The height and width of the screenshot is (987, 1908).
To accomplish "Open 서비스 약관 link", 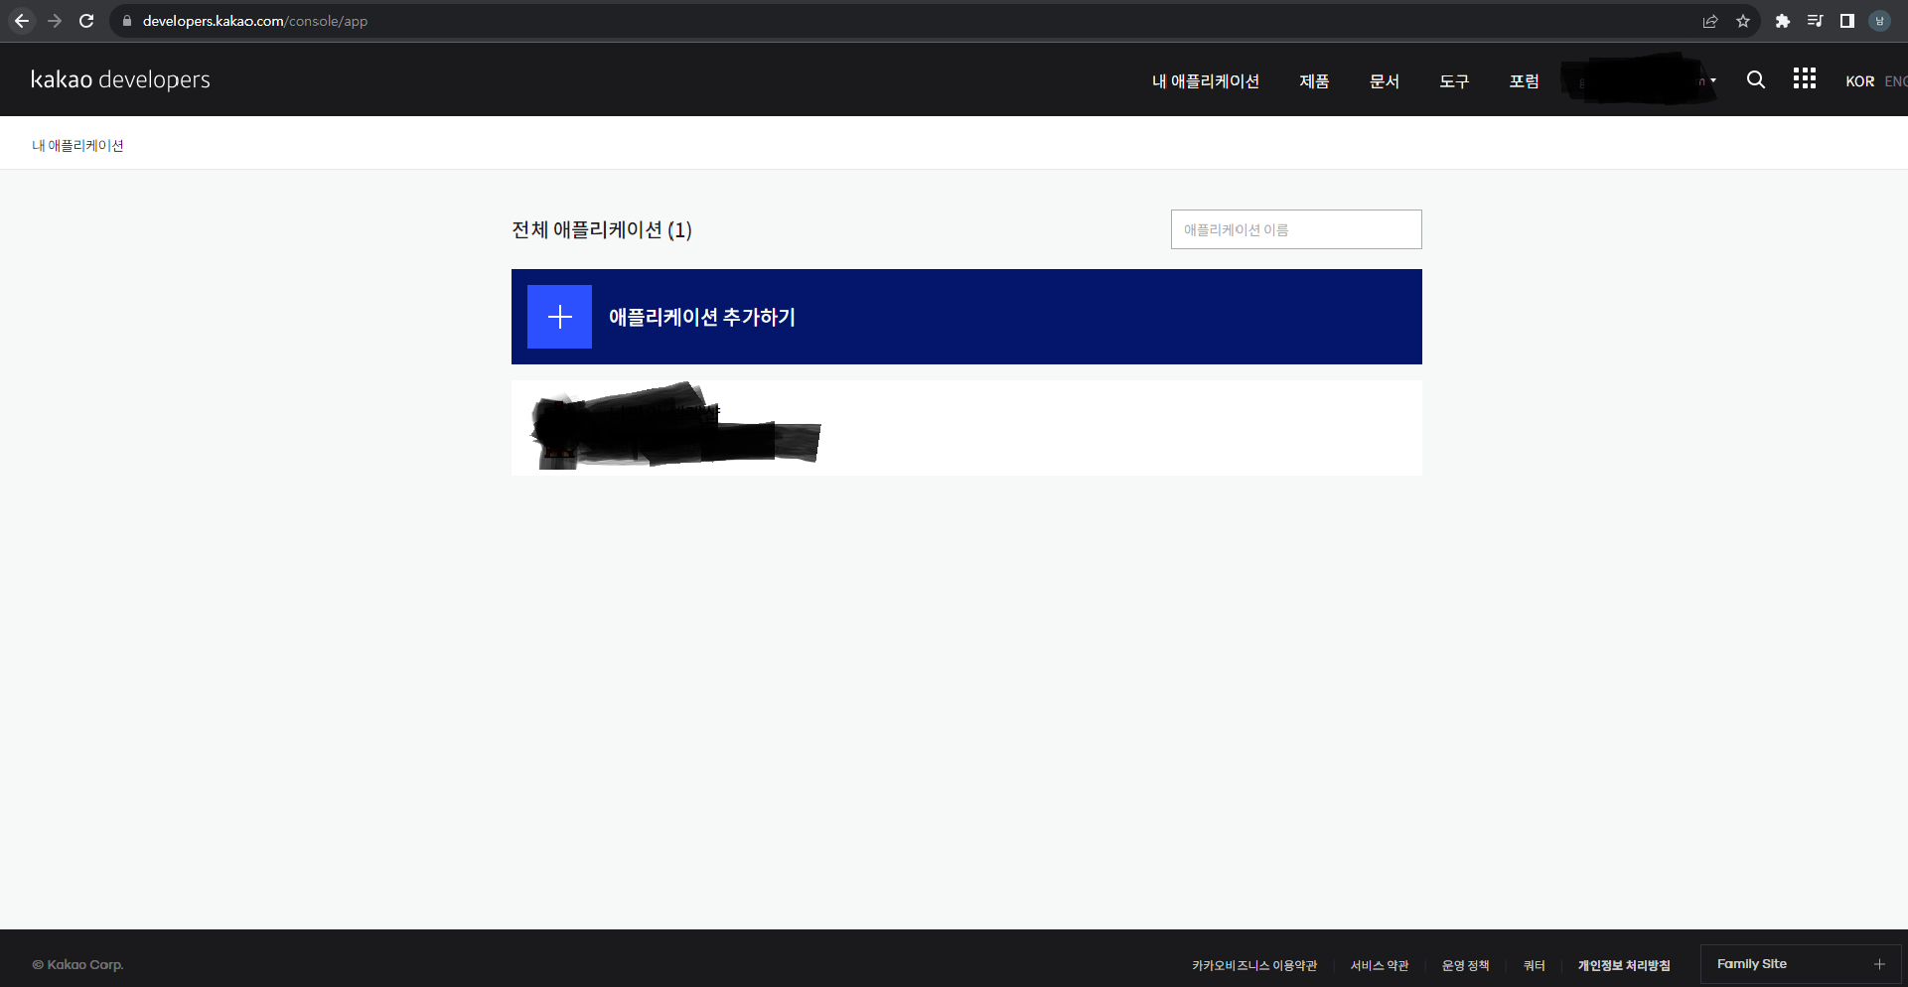I will (x=1380, y=965).
